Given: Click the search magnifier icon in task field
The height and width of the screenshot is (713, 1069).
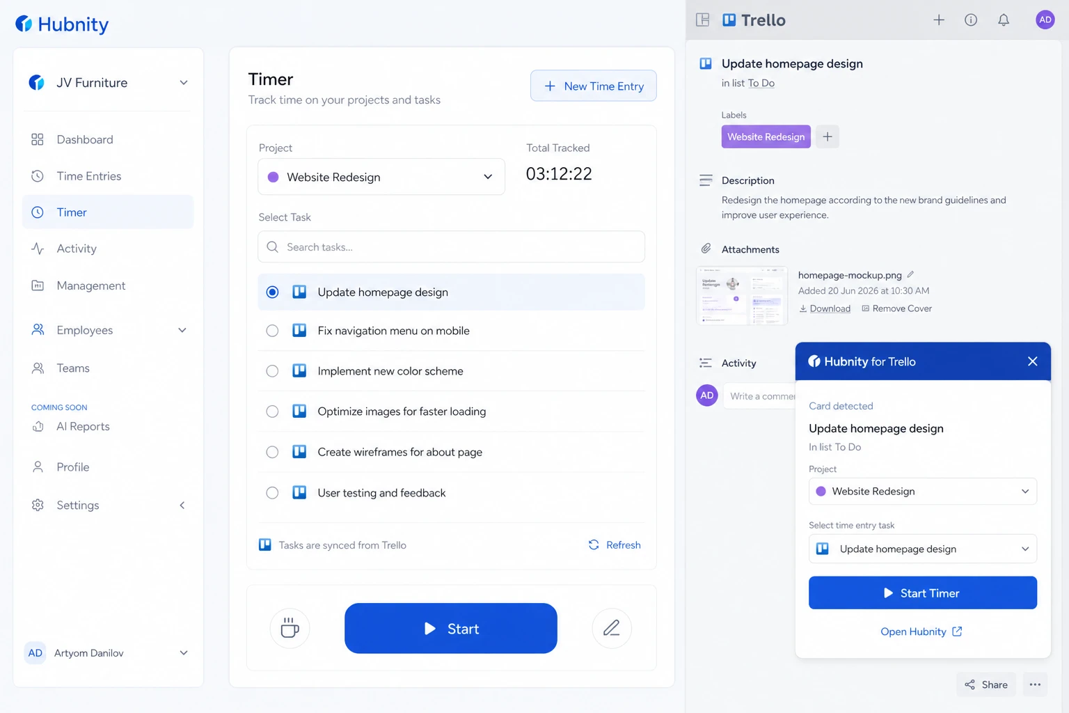Looking at the screenshot, I should (x=273, y=247).
